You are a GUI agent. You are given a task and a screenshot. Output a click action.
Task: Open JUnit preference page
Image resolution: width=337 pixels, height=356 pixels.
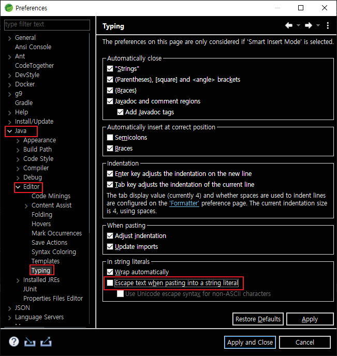point(30,289)
